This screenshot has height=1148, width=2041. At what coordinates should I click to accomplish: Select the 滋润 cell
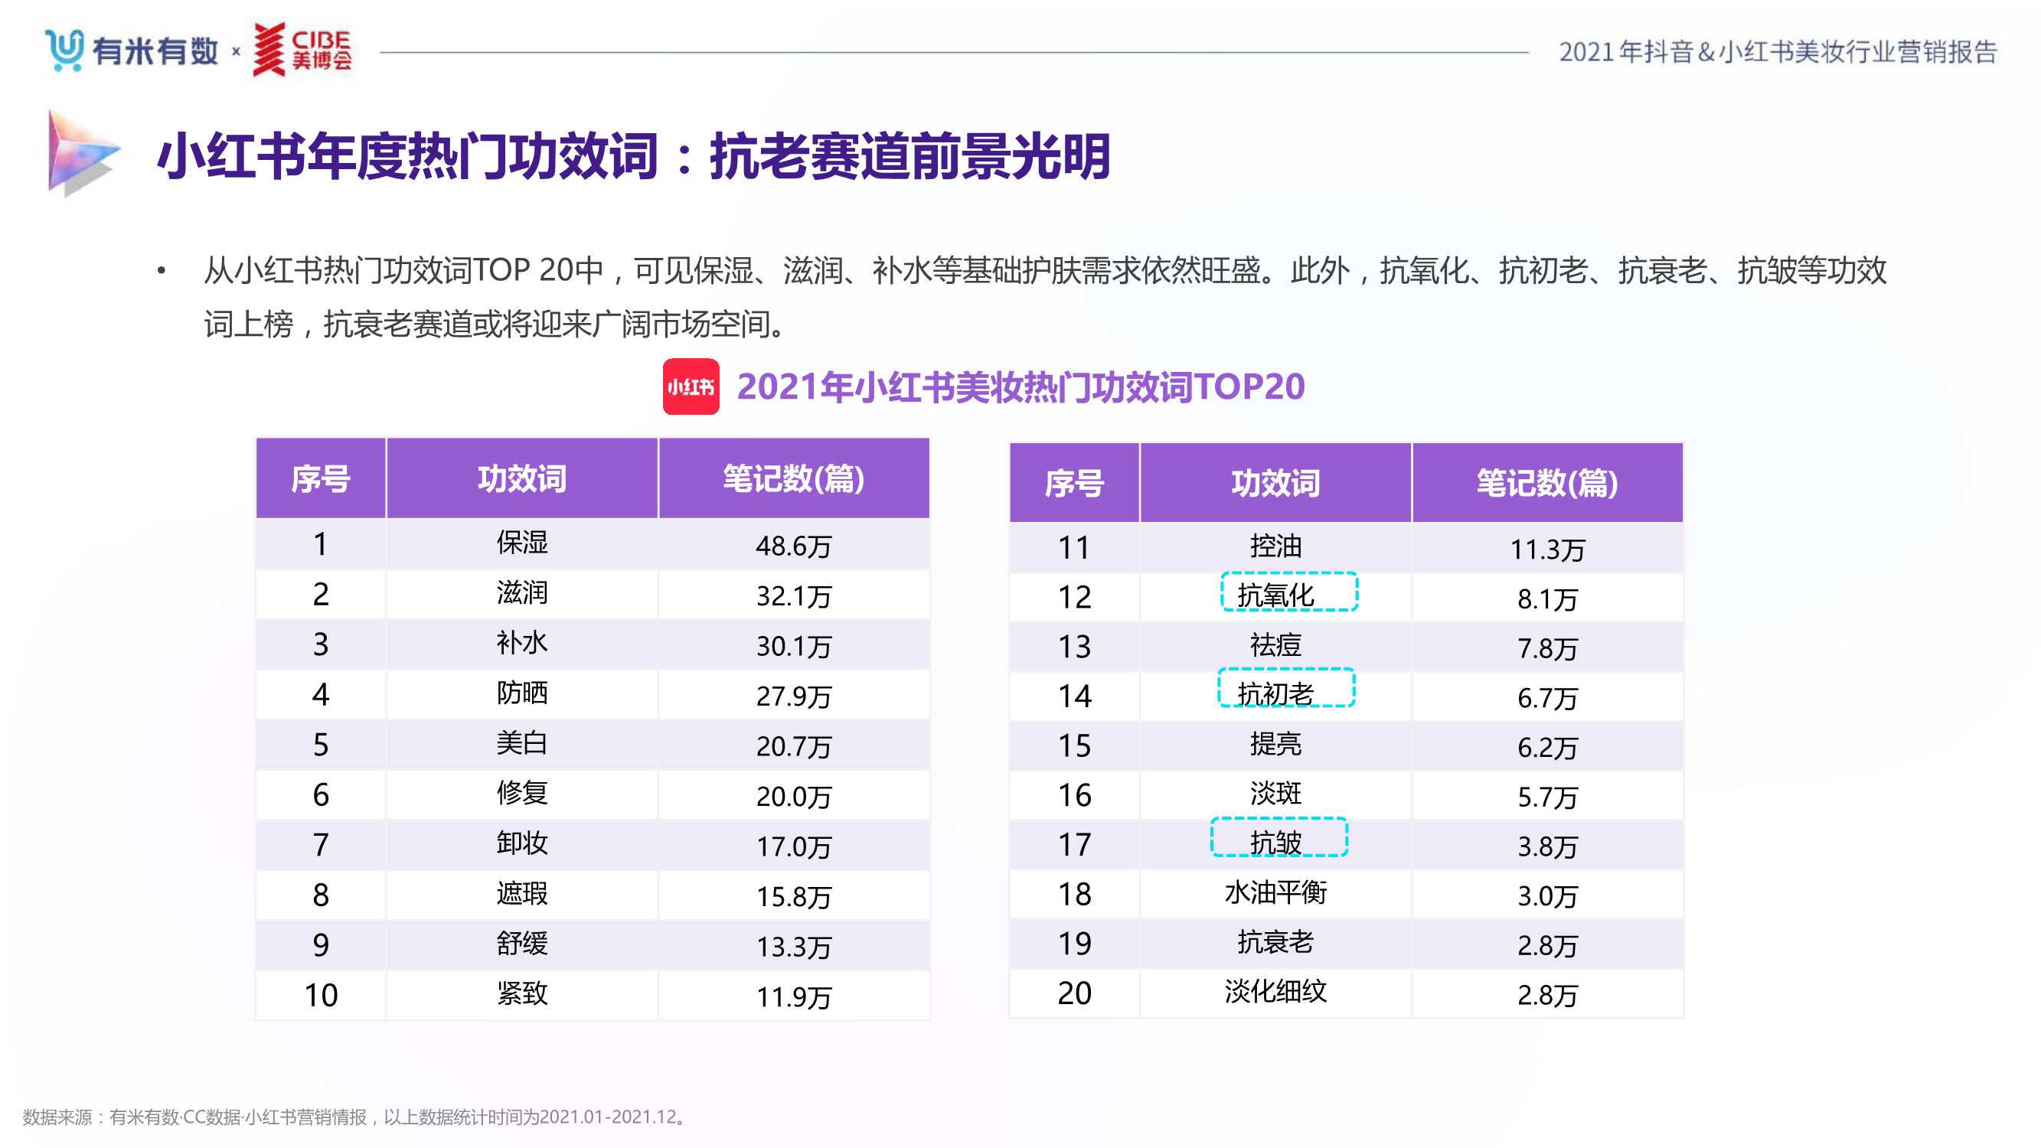coord(522,592)
